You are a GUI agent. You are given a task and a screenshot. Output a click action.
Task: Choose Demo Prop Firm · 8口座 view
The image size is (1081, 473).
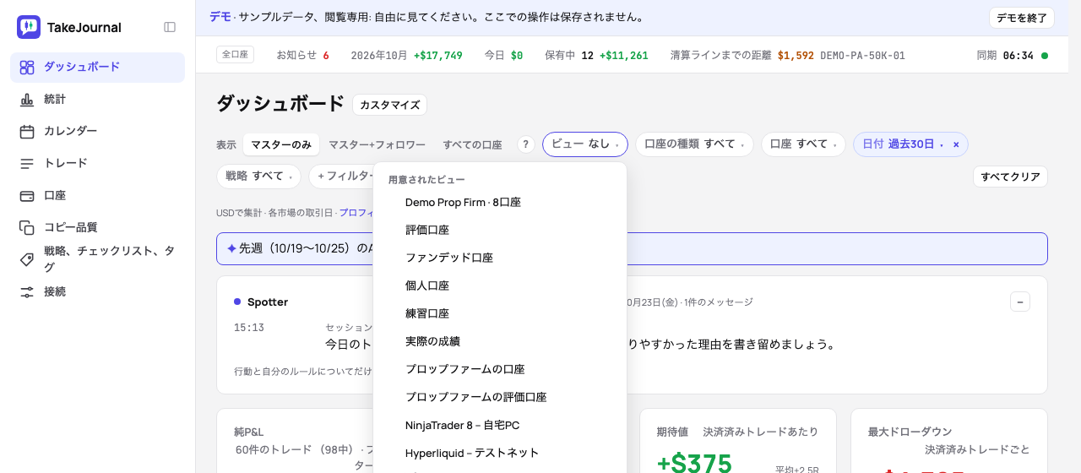(x=500, y=203)
